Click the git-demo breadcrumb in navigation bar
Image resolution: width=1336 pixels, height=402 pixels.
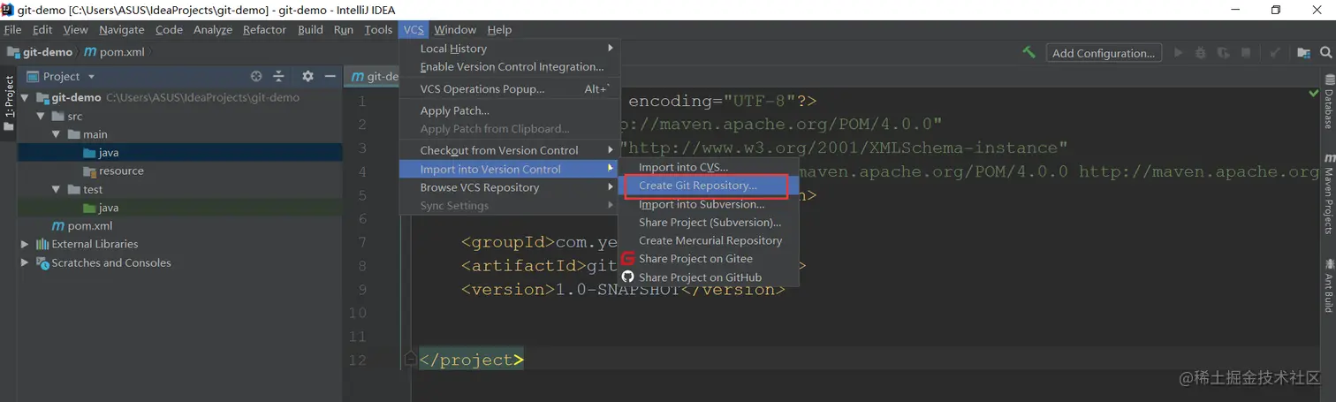coord(40,53)
